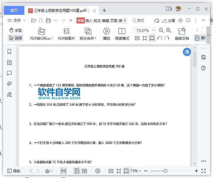
Task: Redo the last action
Action: point(63,20)
